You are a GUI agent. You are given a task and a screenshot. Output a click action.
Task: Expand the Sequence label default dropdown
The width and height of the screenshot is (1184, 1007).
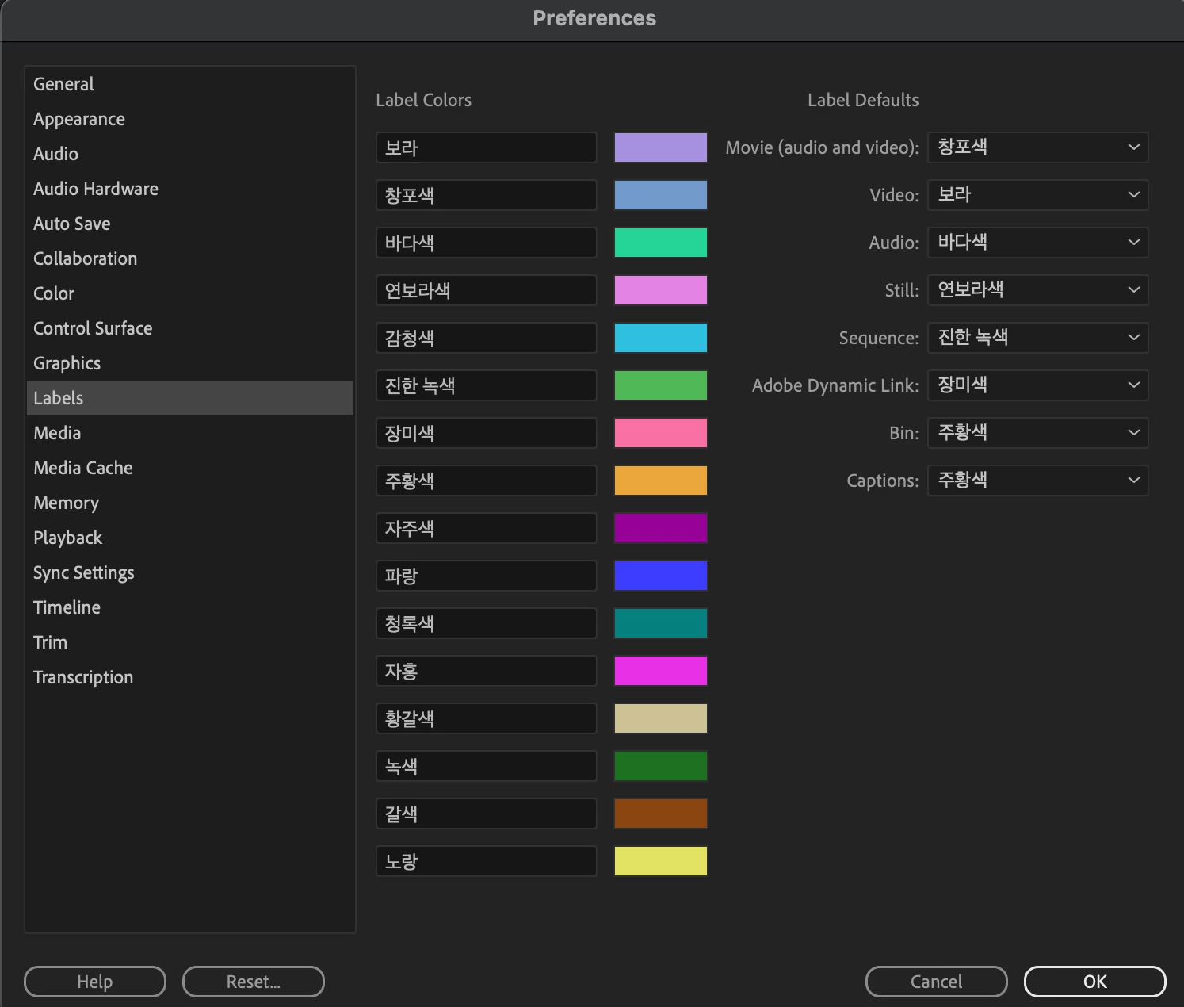(1037, 338)
